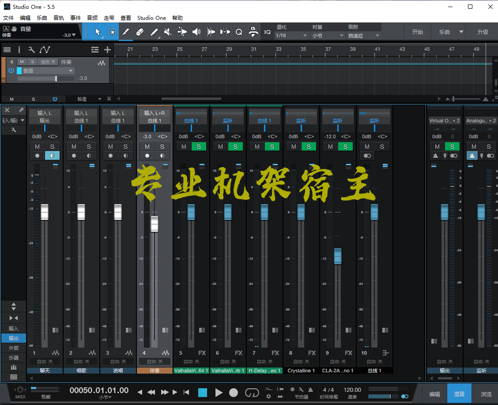
Task: Select the Mute tool
Action: (168, 32)
